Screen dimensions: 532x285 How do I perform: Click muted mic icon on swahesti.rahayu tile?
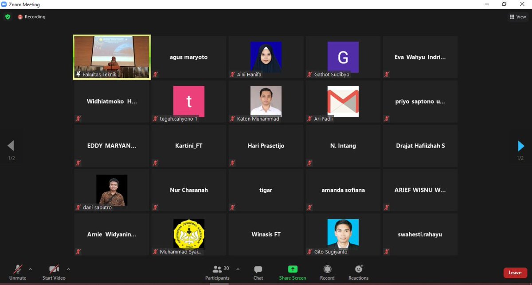point(387,252)
